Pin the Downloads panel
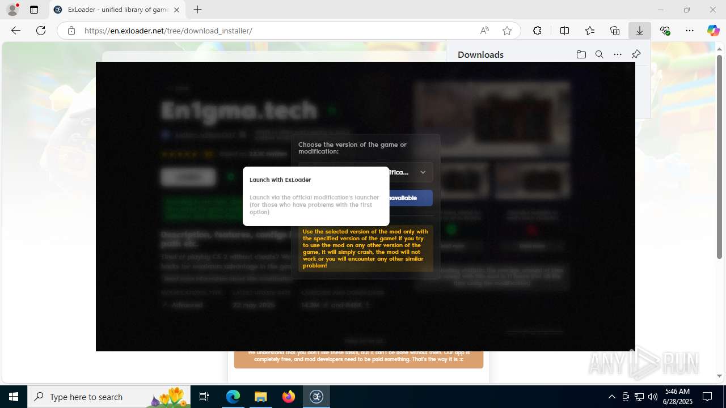The width and height of the screenshot is (726, 408). [x=636, y=54]
